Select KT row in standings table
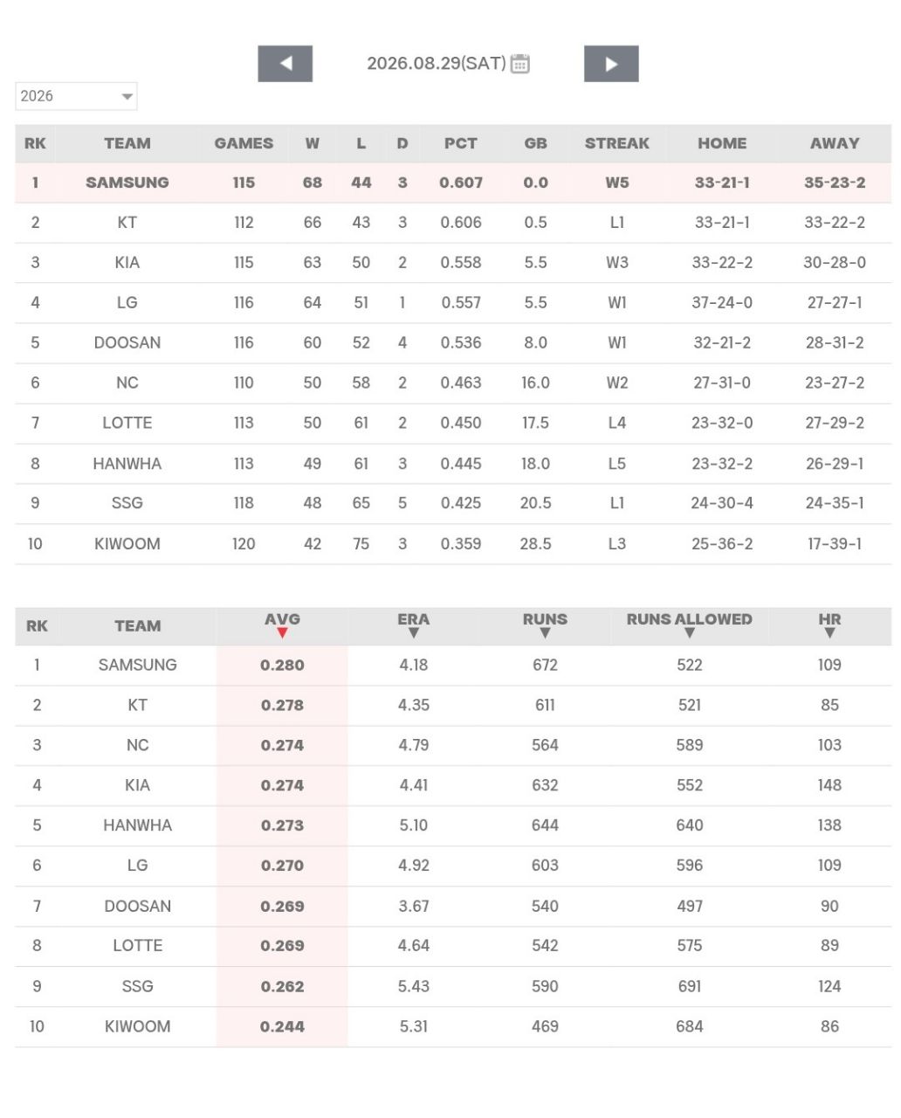Image resolution: width=901 pixels, height=1118 pixels. tap(453, 223)
